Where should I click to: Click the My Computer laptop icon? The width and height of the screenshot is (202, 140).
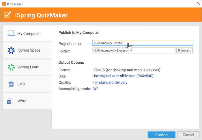pos(11,33)
